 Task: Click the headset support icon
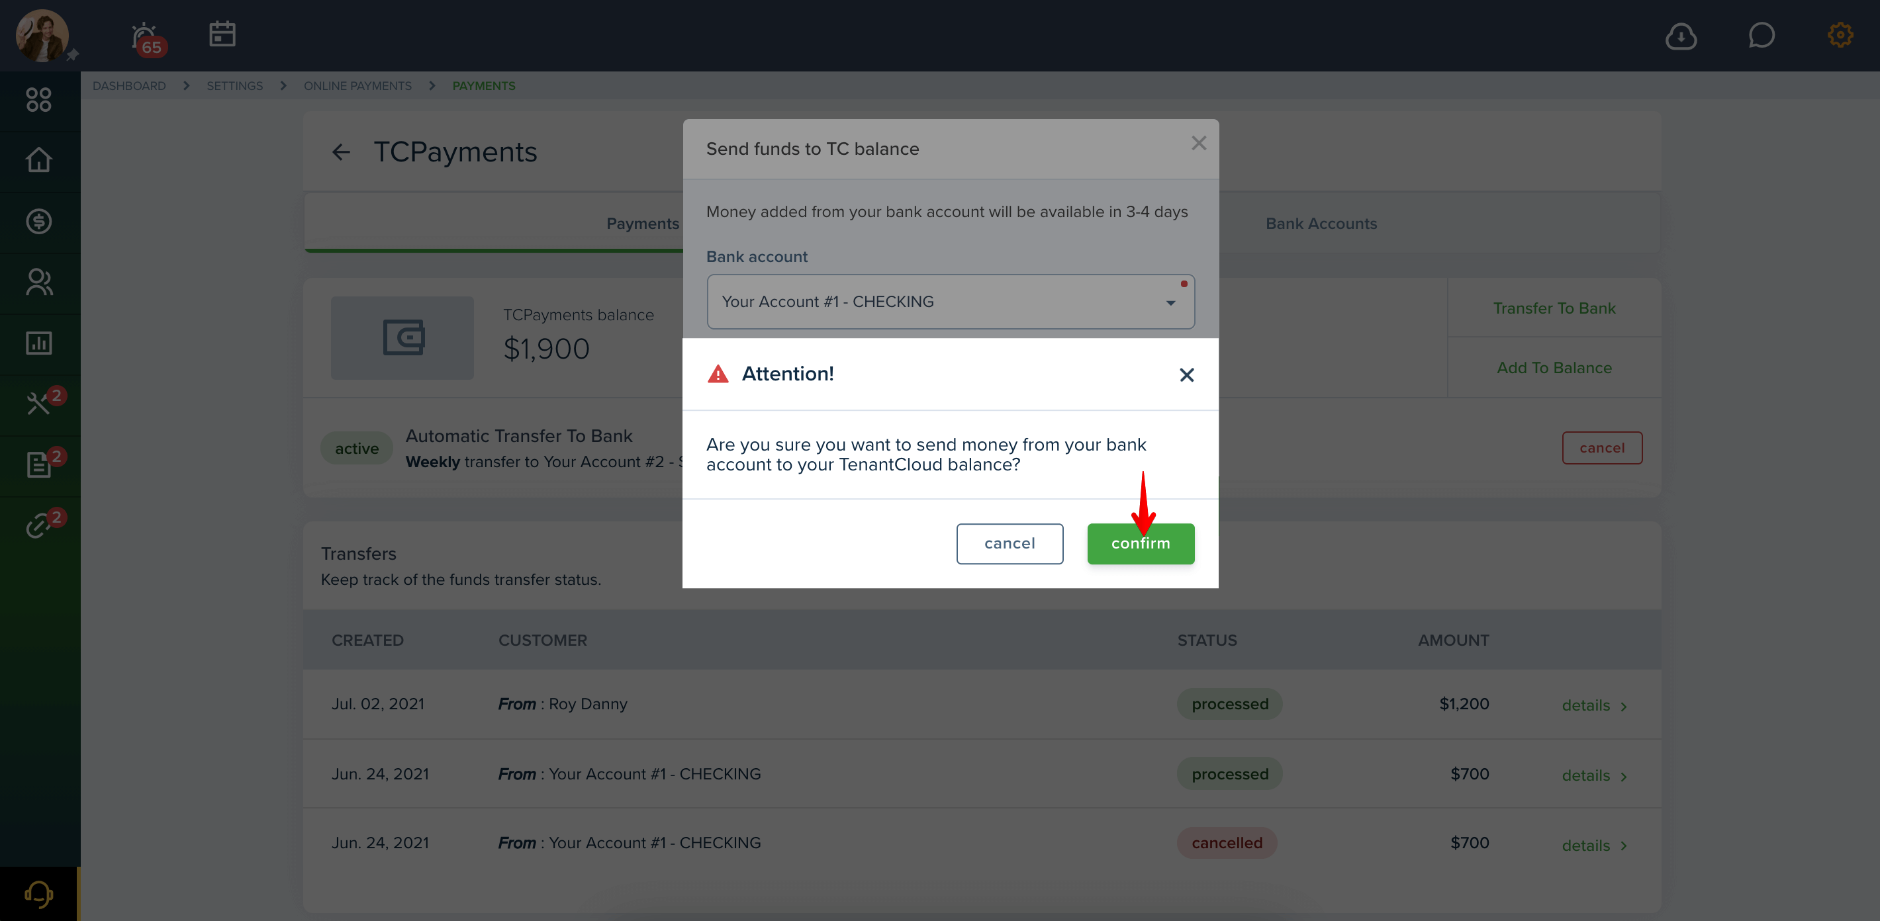tap(38, 894)
